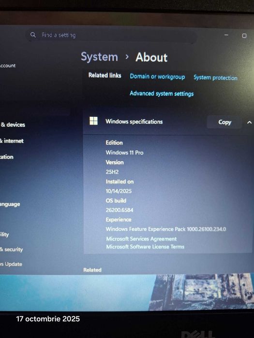Open Microsoft Services Agreement link

pyautogui.click(x=141, y=239)
